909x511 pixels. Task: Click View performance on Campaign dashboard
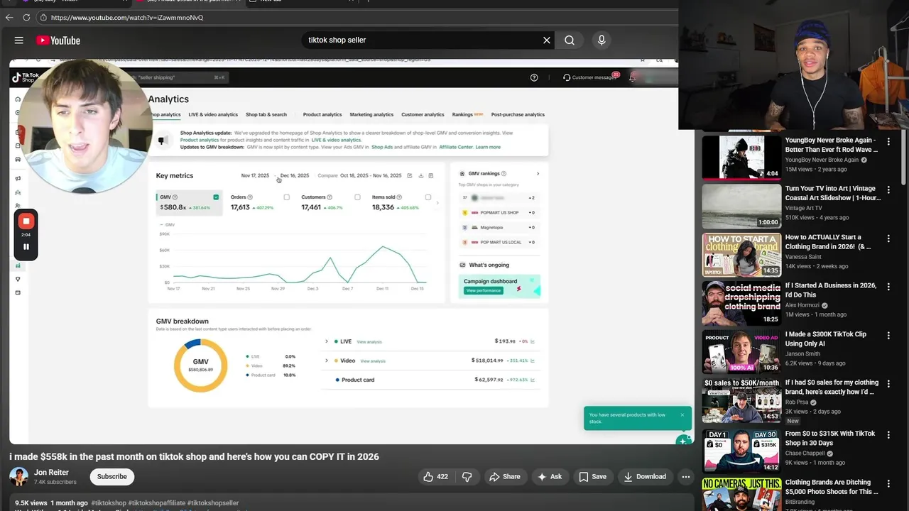coord(484,291)
